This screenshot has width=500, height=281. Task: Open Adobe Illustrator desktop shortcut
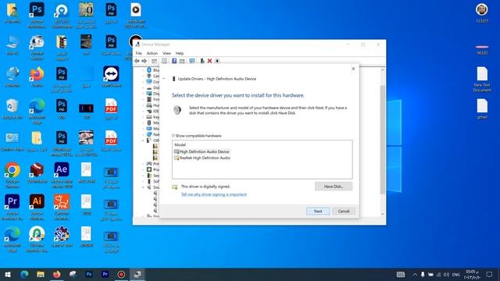tap(37, 208)
